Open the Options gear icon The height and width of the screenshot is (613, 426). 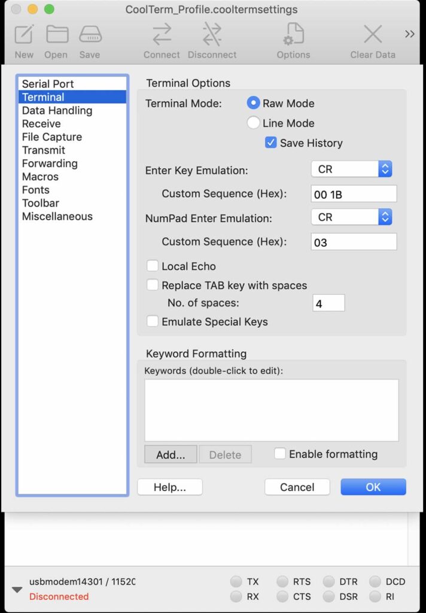[293, 35]
